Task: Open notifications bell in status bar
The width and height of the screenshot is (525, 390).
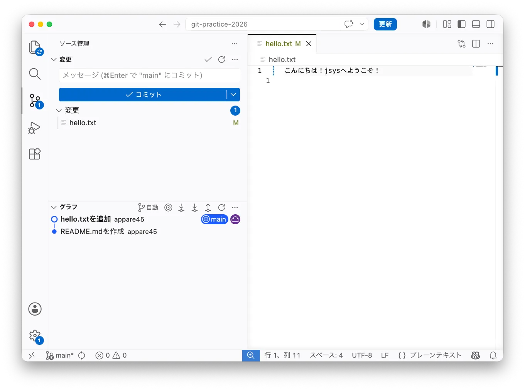Action: [x=493, y=355]
